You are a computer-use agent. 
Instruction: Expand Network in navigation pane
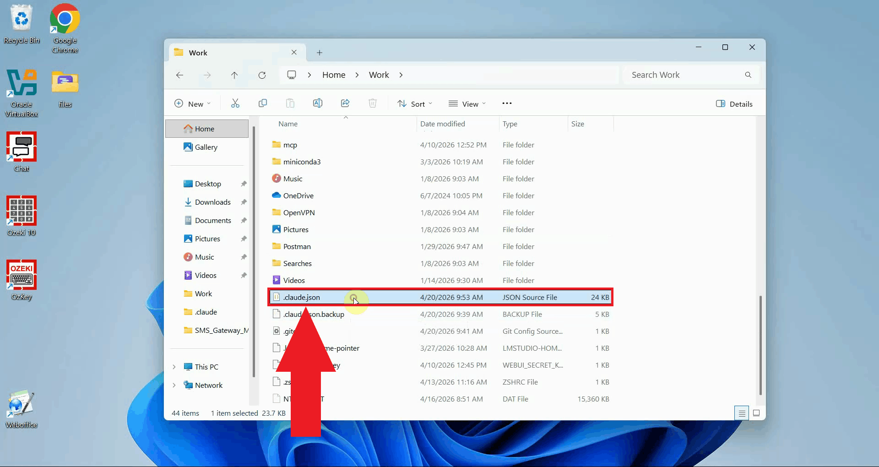[x=174, y=385]
